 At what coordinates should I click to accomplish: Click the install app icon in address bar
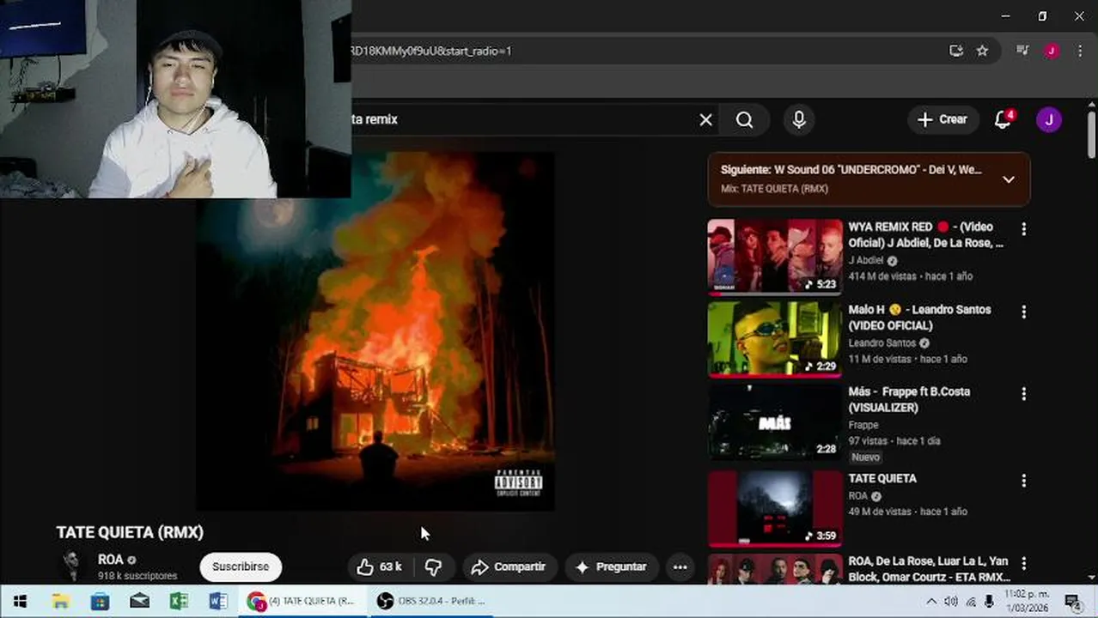click(956, 51)
